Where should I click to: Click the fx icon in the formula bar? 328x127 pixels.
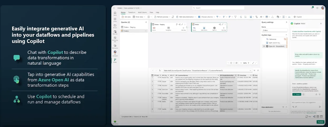click(x=160, y=70)
